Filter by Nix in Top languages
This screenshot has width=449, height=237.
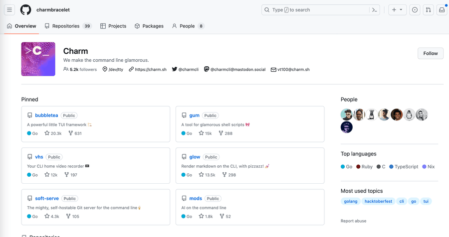(429, 167)
